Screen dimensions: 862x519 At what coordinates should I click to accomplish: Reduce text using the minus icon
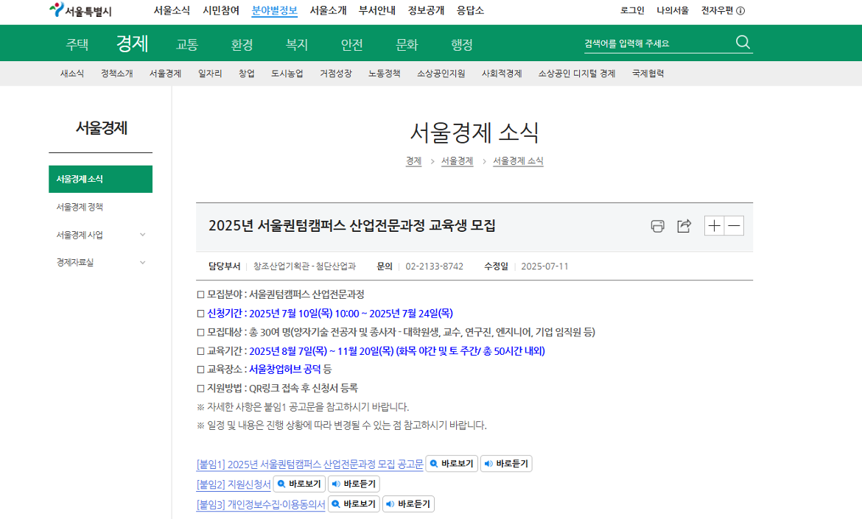pyautogui.click(x=734, y=226)
